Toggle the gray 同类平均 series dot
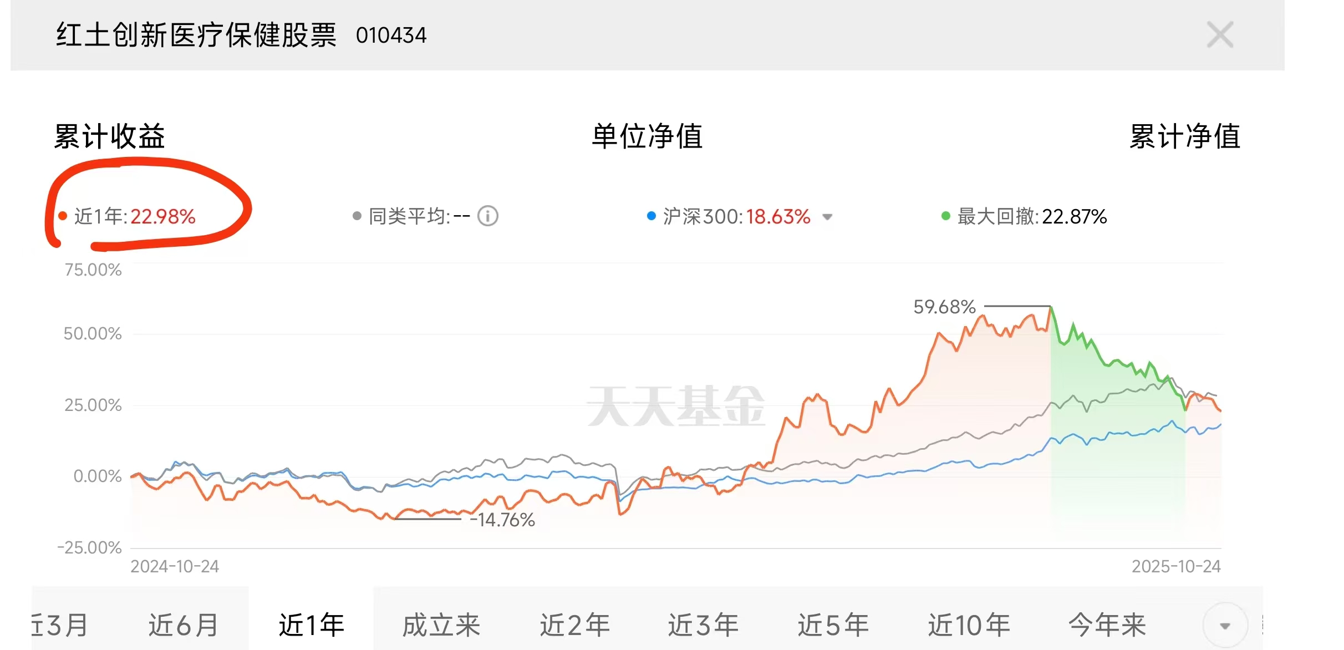 pyautogui.click(x=357, y=216)
